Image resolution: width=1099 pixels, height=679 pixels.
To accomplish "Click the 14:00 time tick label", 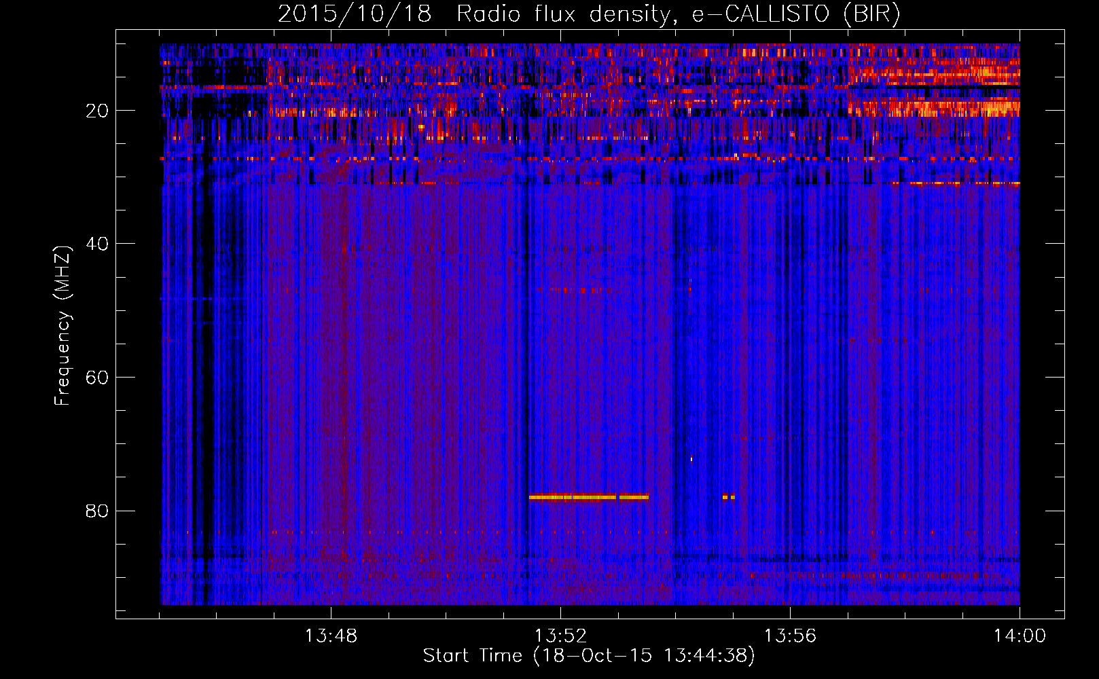I will tap(1020, 636).
